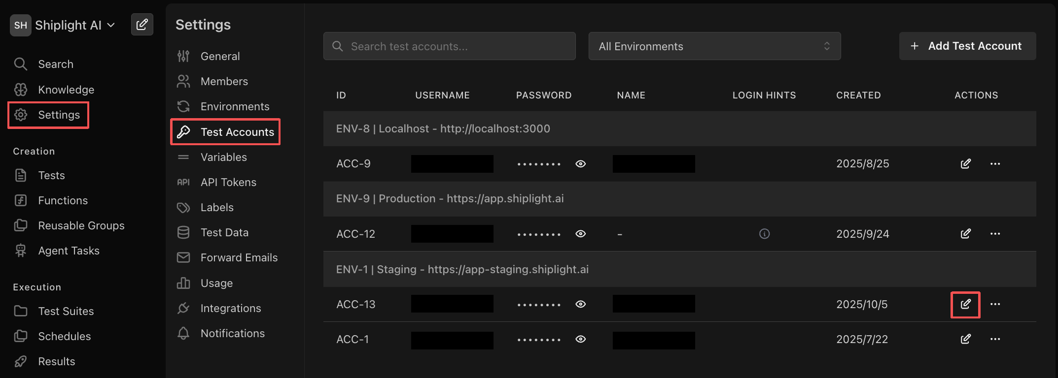Click the ENV-1 Staging group row
1058x378 pixels.
click(x=679, y=269)
